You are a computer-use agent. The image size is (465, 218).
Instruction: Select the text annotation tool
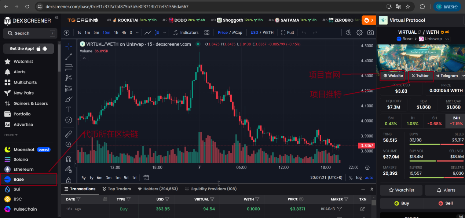pyautogui.click(x=69, y=109)
